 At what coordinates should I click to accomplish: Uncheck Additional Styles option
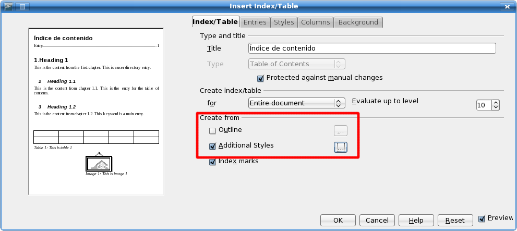pos(212,147)
